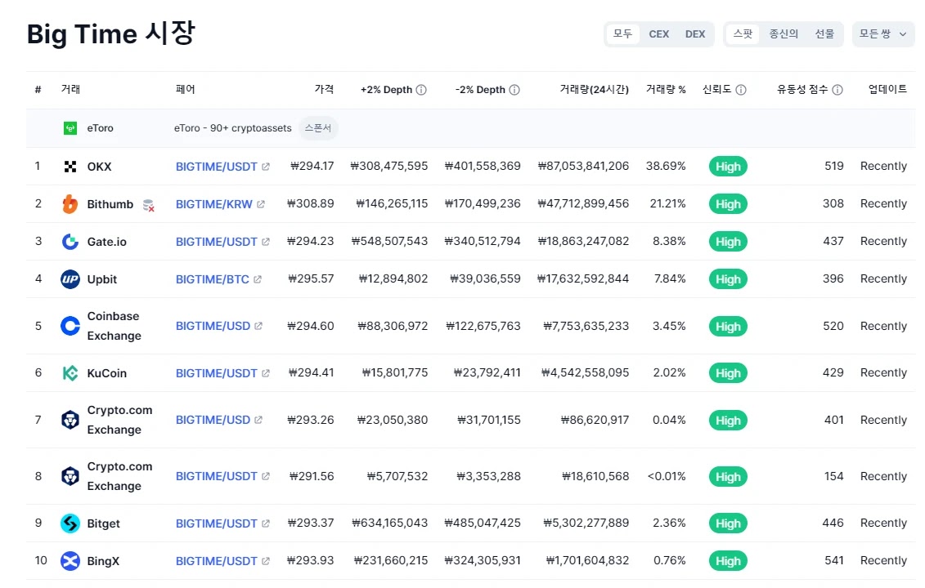The width and height of the screenshot is (925, 588).
Task: Open the Coinbase BIGTIME/USD pair link
Action: 213,326
